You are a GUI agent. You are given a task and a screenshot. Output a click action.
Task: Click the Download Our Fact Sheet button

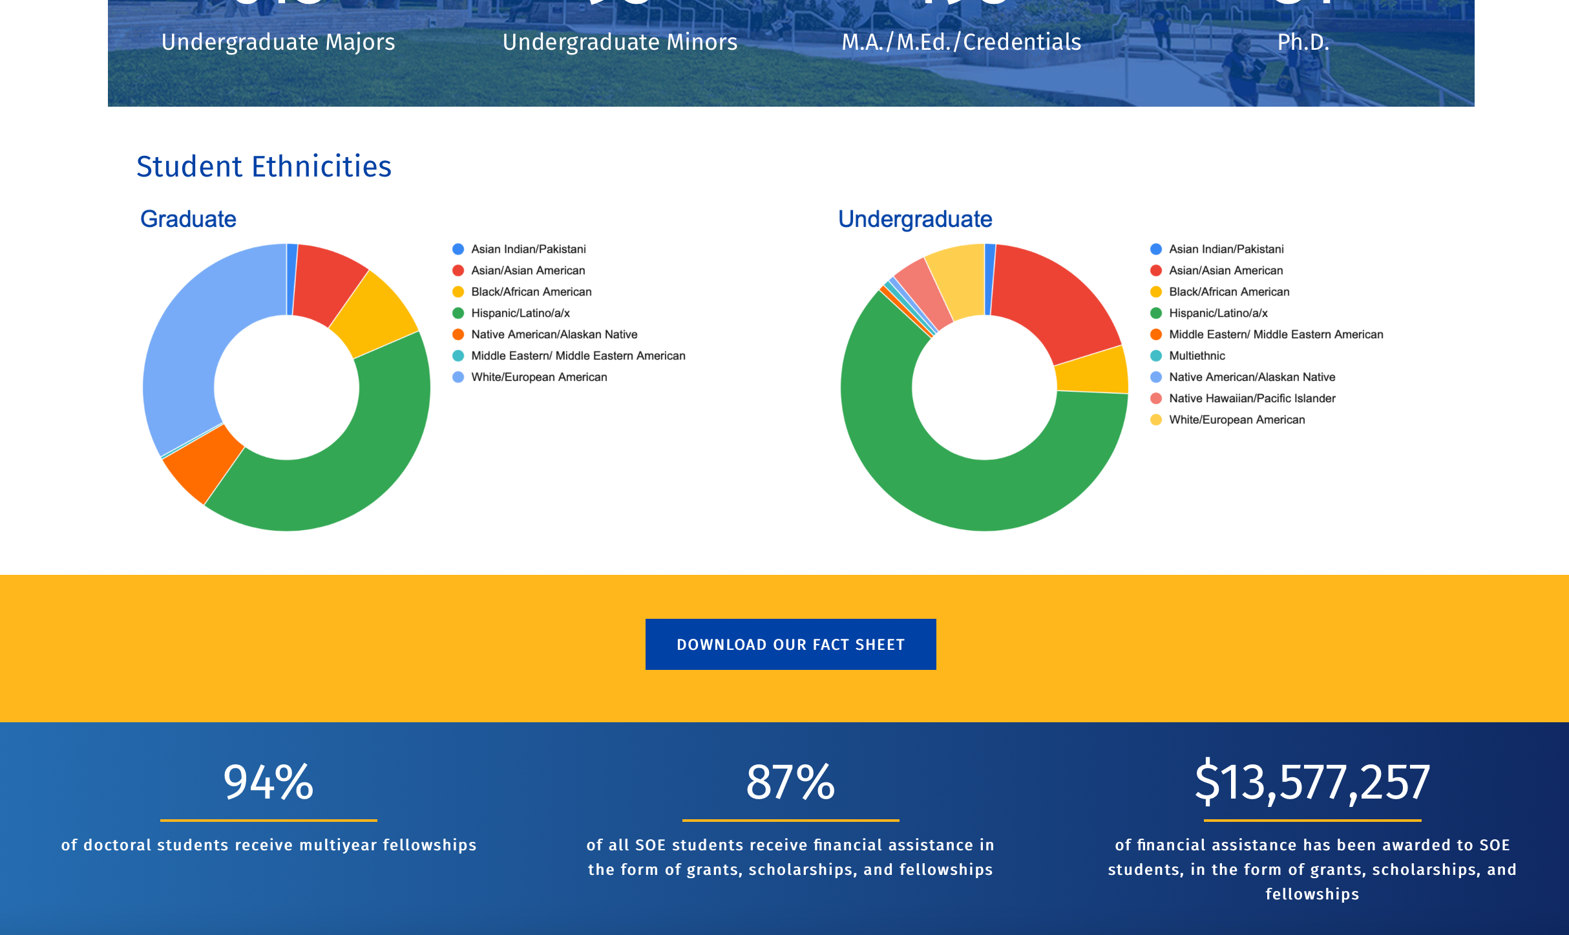(790, 644)
